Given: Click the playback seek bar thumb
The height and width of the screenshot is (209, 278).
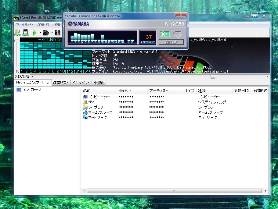Looking at the screenshot, I should (x=213, y=77).
